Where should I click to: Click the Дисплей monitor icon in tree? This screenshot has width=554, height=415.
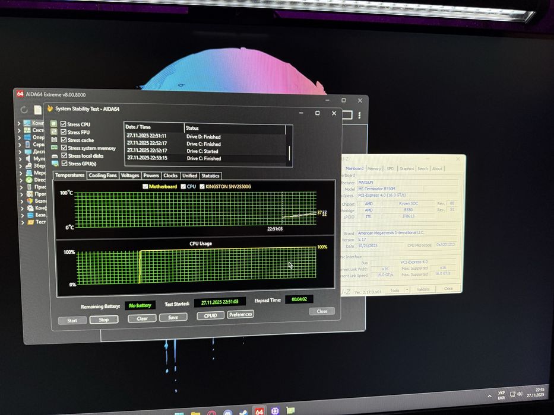coord(27,151)
